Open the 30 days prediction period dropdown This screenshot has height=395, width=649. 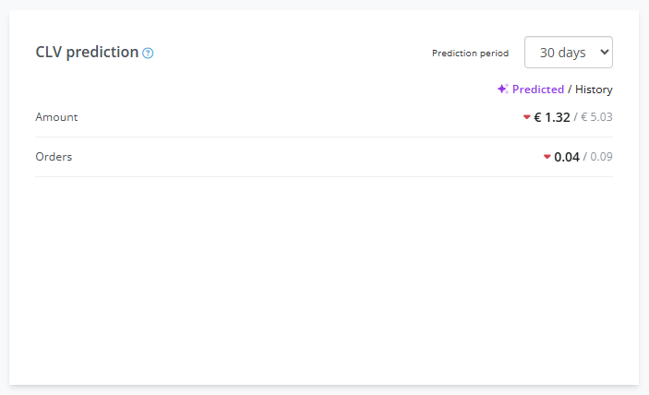click(568, 53)
